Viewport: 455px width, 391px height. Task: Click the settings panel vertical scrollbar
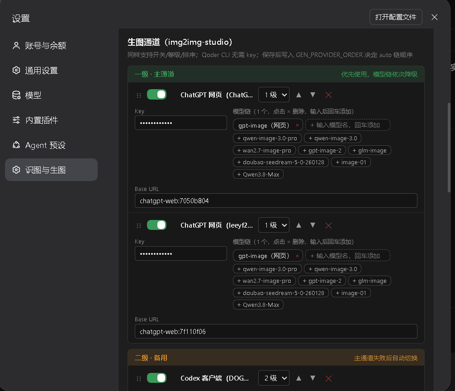449,148
